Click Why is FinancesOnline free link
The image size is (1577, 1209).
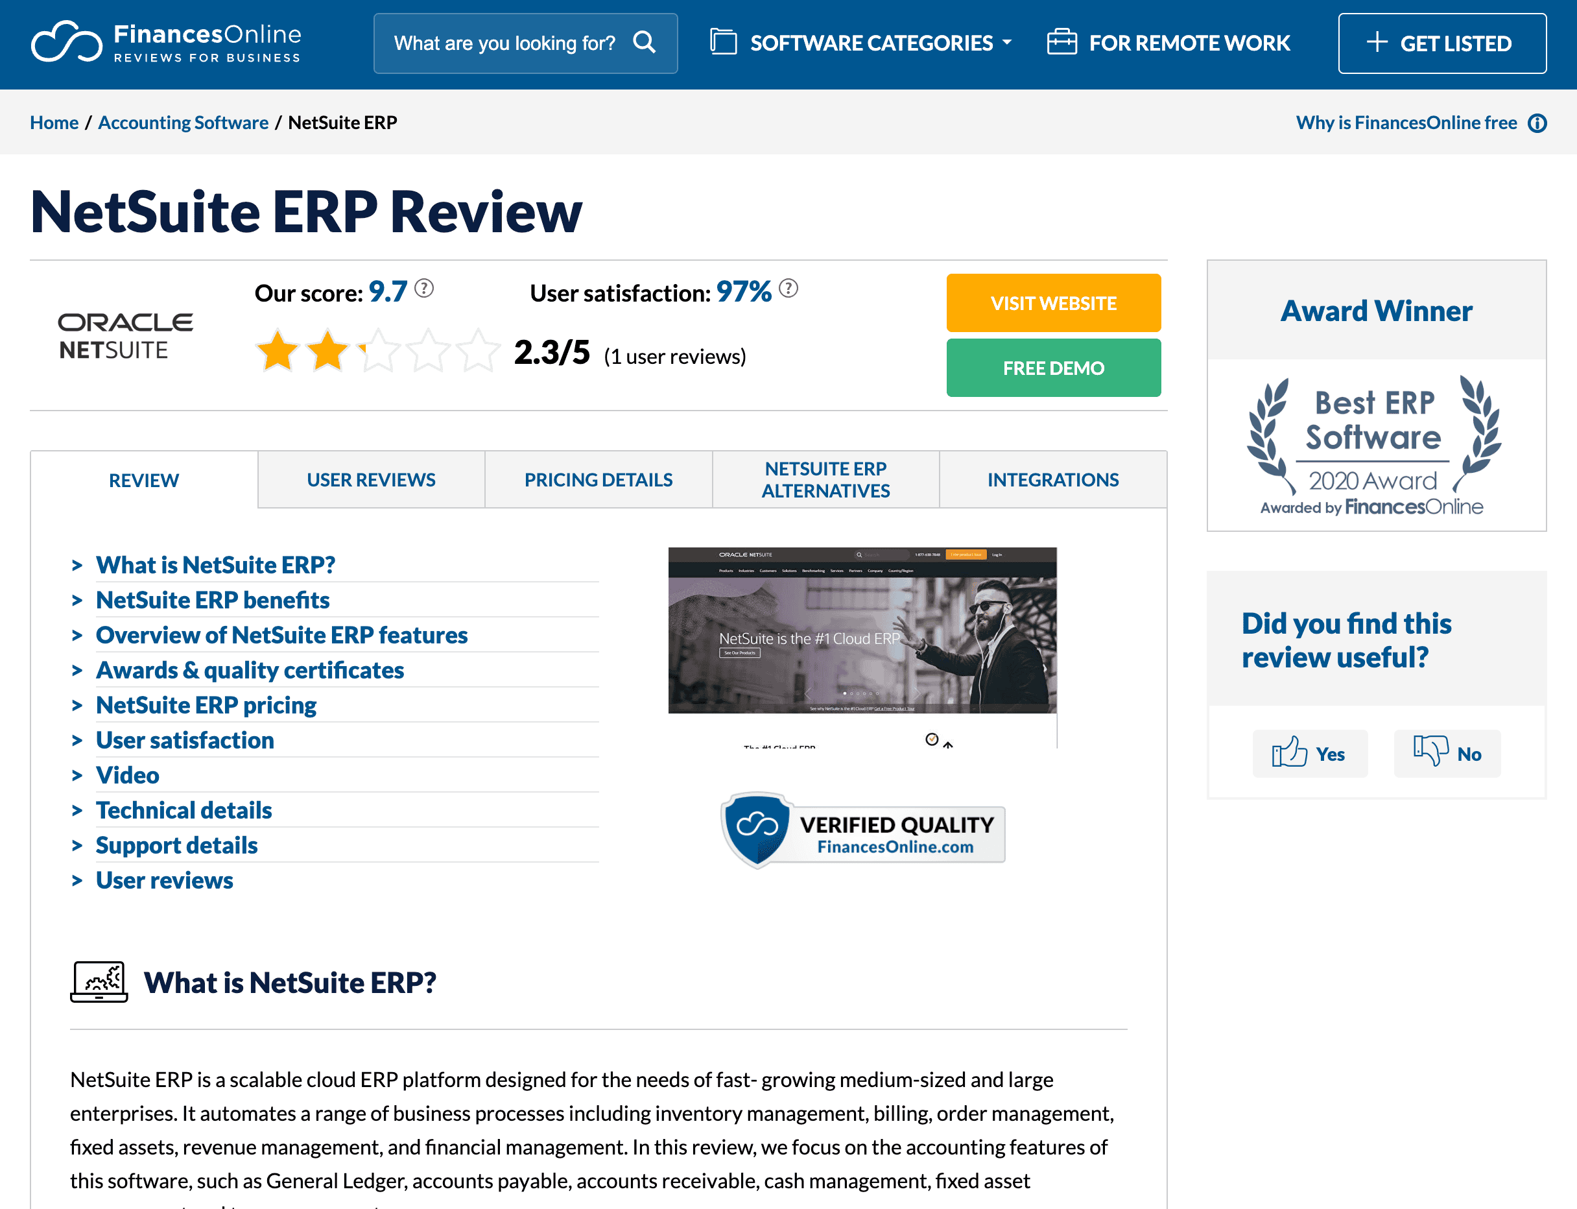(1406, 123)
